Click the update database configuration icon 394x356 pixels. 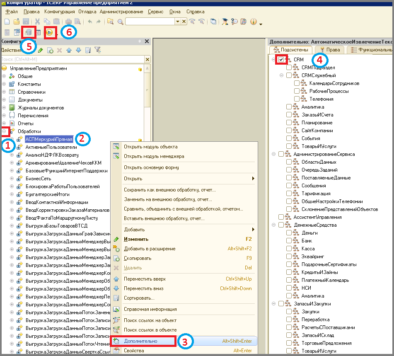[29, 32]
